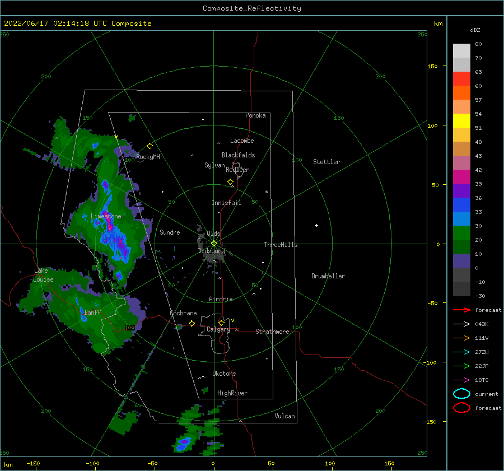
Task: Click the RedDeer city label
Action: [237, 170]
